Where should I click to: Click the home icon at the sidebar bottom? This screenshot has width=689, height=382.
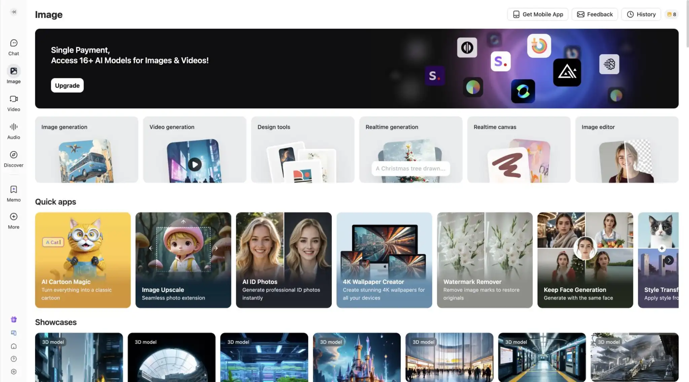[x=13, y=346]
